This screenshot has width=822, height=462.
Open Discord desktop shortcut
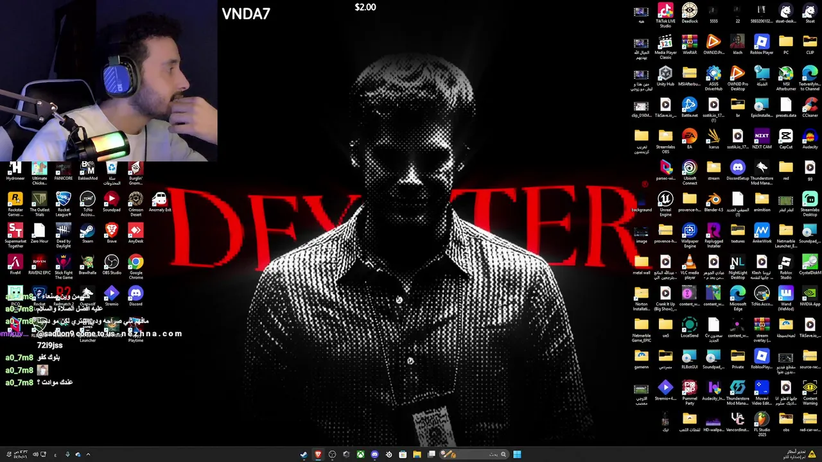[136, 296]
